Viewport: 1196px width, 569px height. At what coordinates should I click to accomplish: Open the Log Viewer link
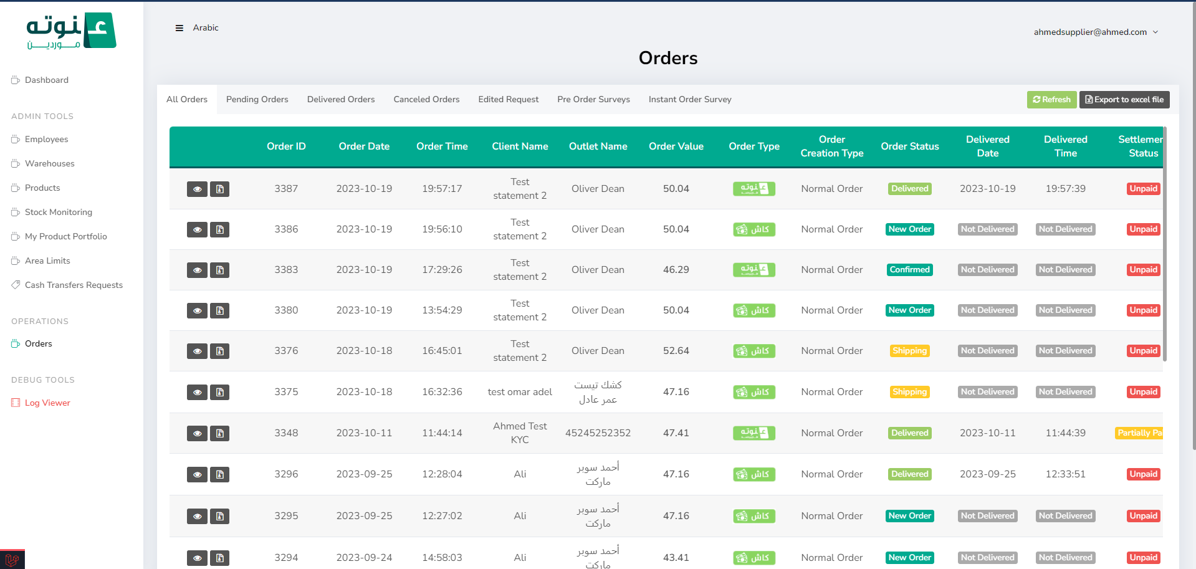click(x=47, y=403)
